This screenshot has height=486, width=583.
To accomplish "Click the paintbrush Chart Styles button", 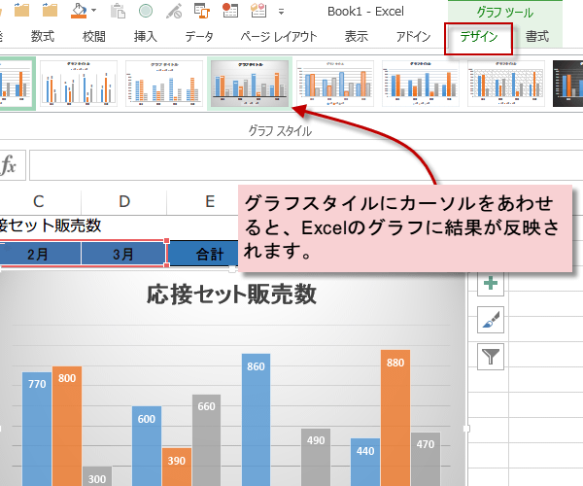I will 491,320.
